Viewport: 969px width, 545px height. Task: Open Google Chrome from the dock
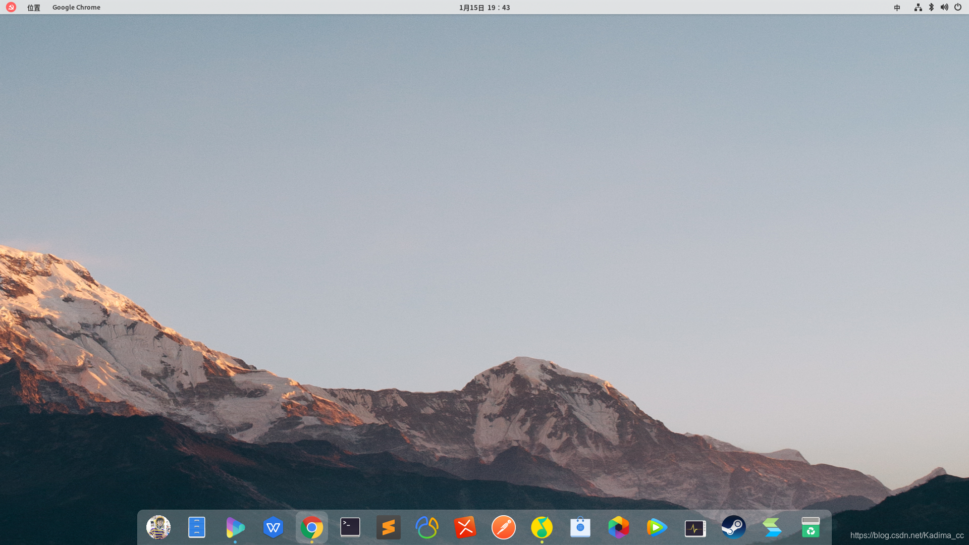tap(311, 528)
